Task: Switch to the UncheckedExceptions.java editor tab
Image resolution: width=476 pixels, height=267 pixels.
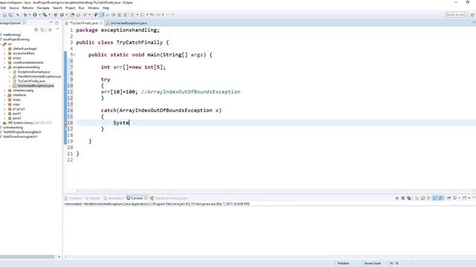Action: [128, 23]
